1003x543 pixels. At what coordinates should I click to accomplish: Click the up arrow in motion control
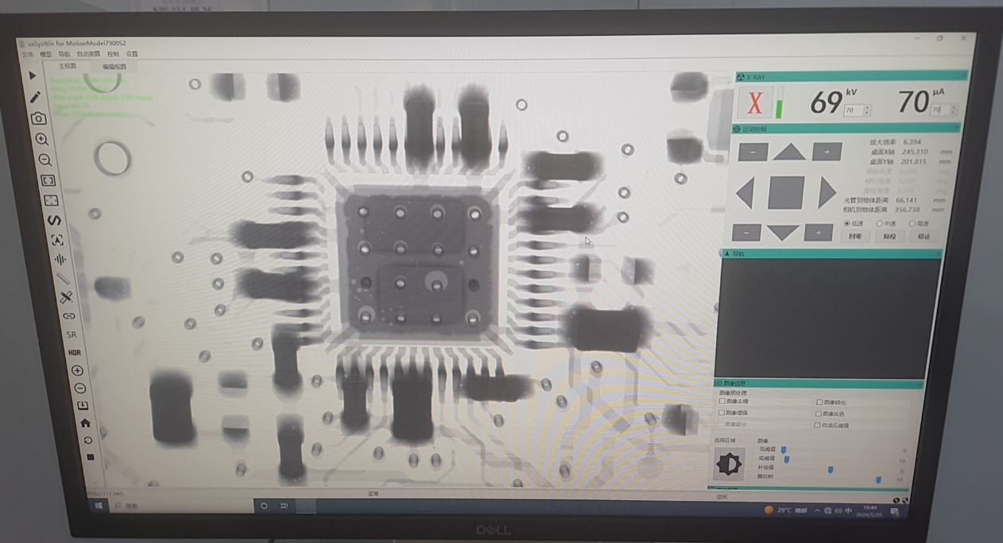tap(789, 152)
